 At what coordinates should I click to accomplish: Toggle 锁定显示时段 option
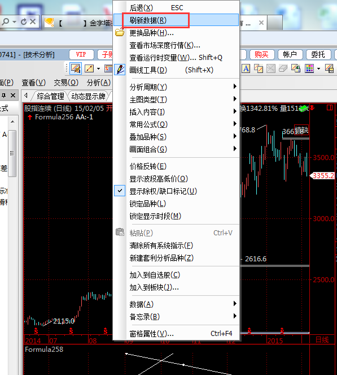point(176,216)
